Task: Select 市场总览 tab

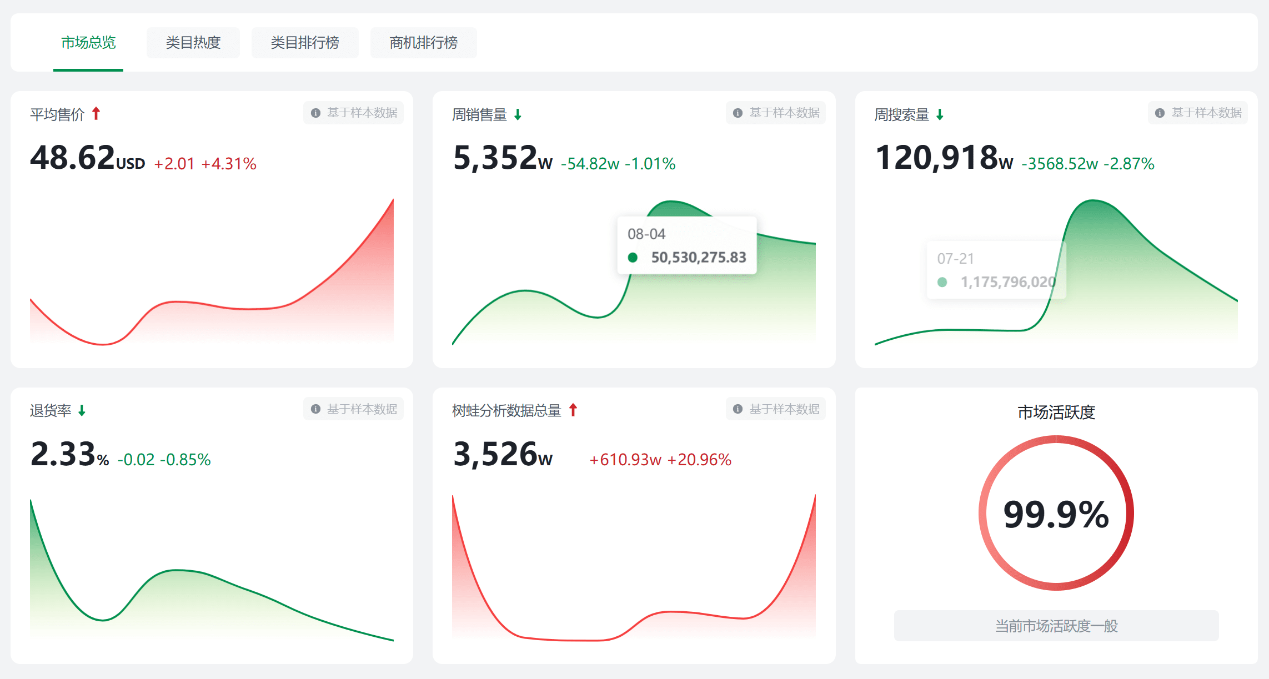Action: [x=88, y=43]
